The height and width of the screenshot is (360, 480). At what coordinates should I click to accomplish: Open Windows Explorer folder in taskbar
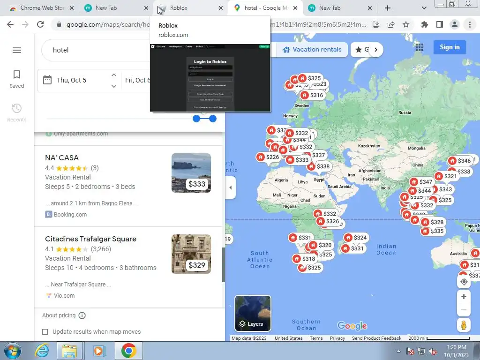point(69,351)
